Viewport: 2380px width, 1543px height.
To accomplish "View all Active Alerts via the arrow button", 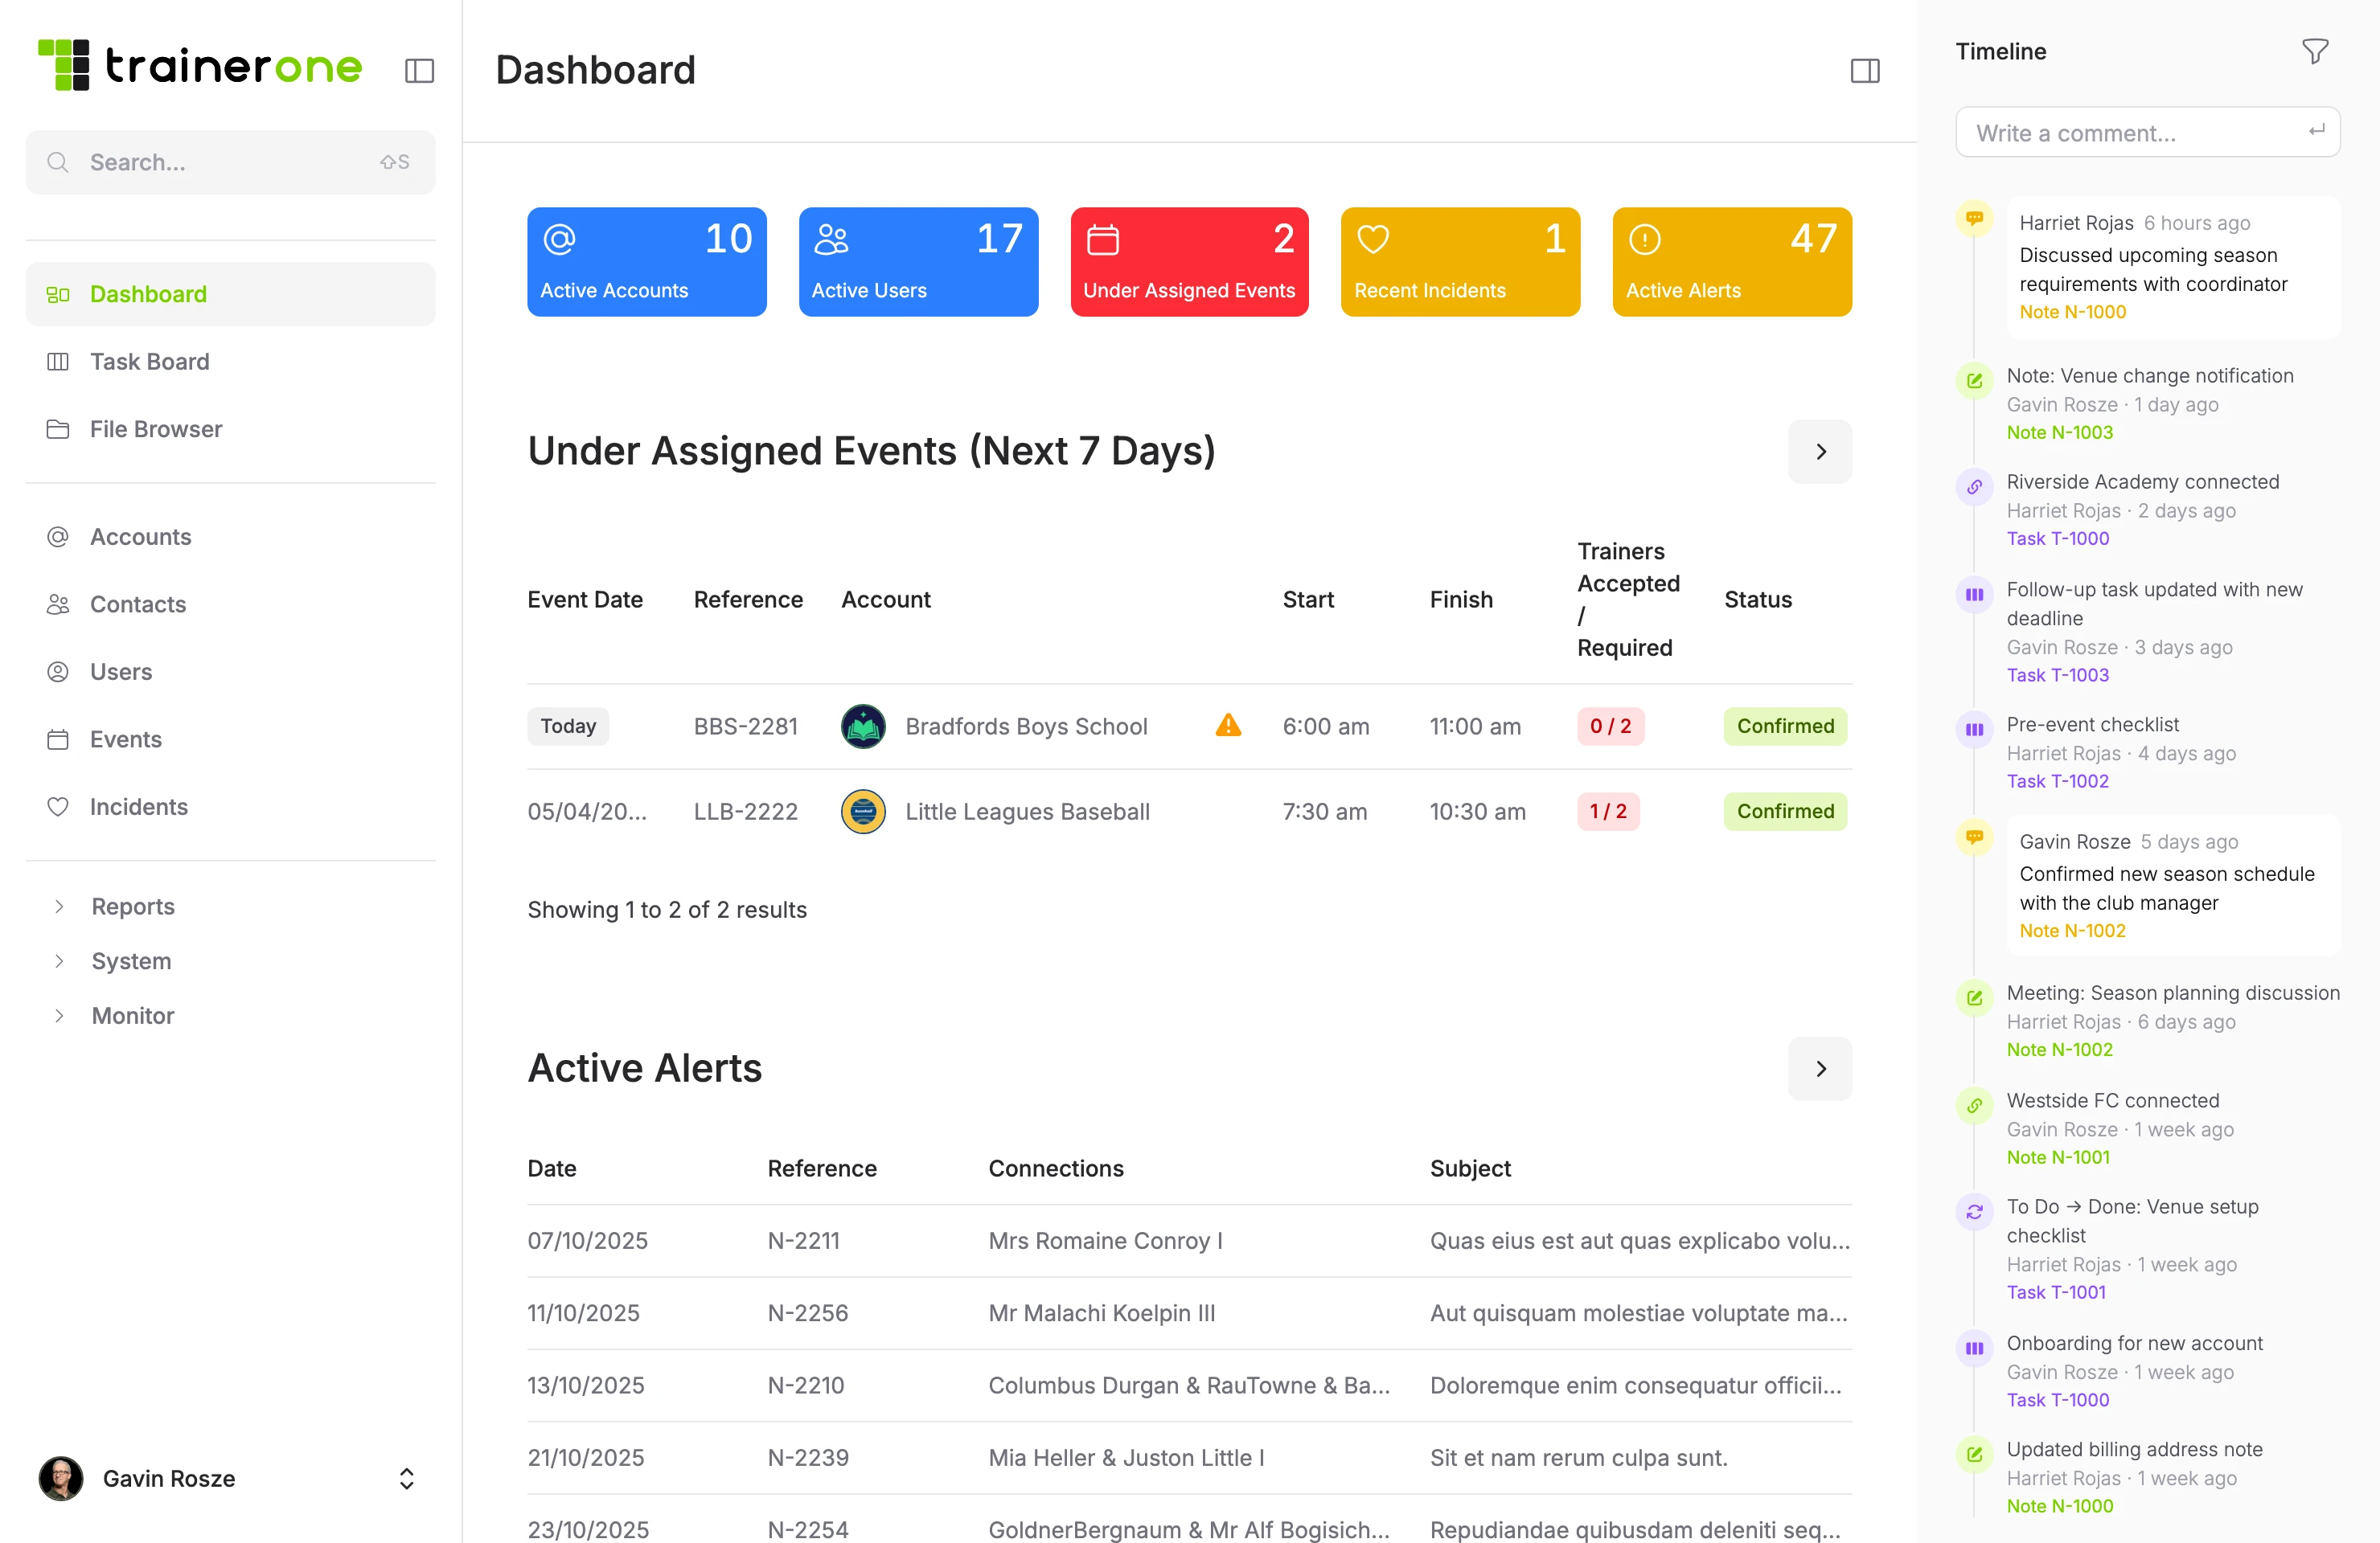I will pos(1819,1068).
